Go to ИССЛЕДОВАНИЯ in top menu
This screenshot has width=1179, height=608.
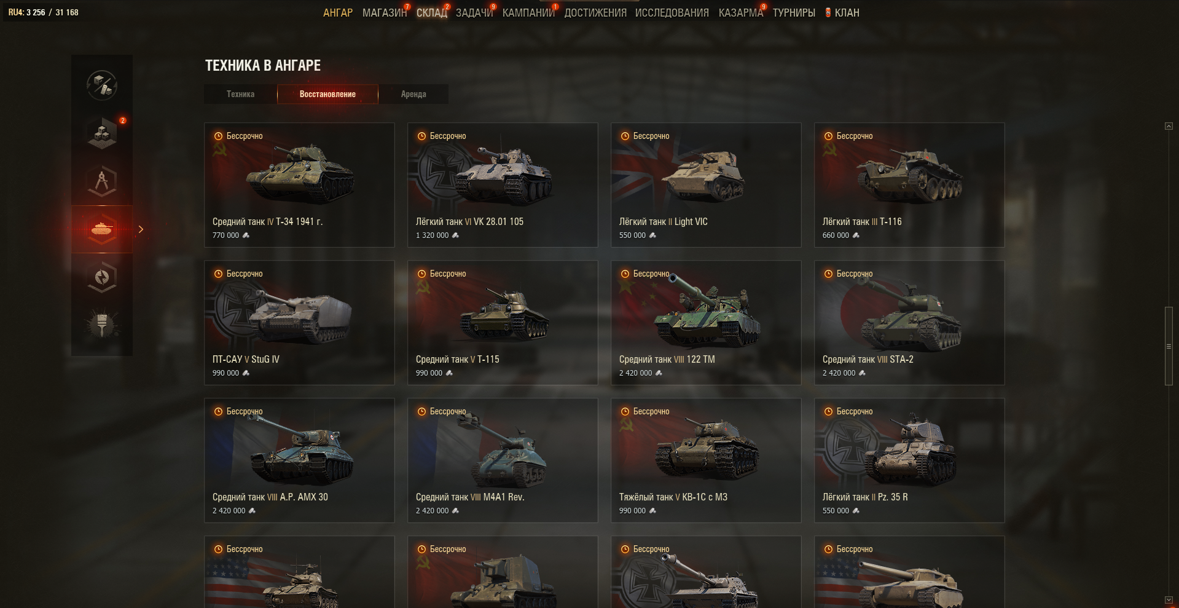[x=672, y=12]
